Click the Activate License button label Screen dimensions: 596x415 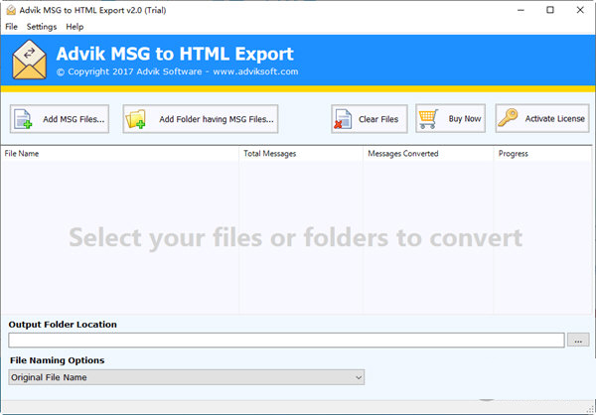[x=555, y=118]
